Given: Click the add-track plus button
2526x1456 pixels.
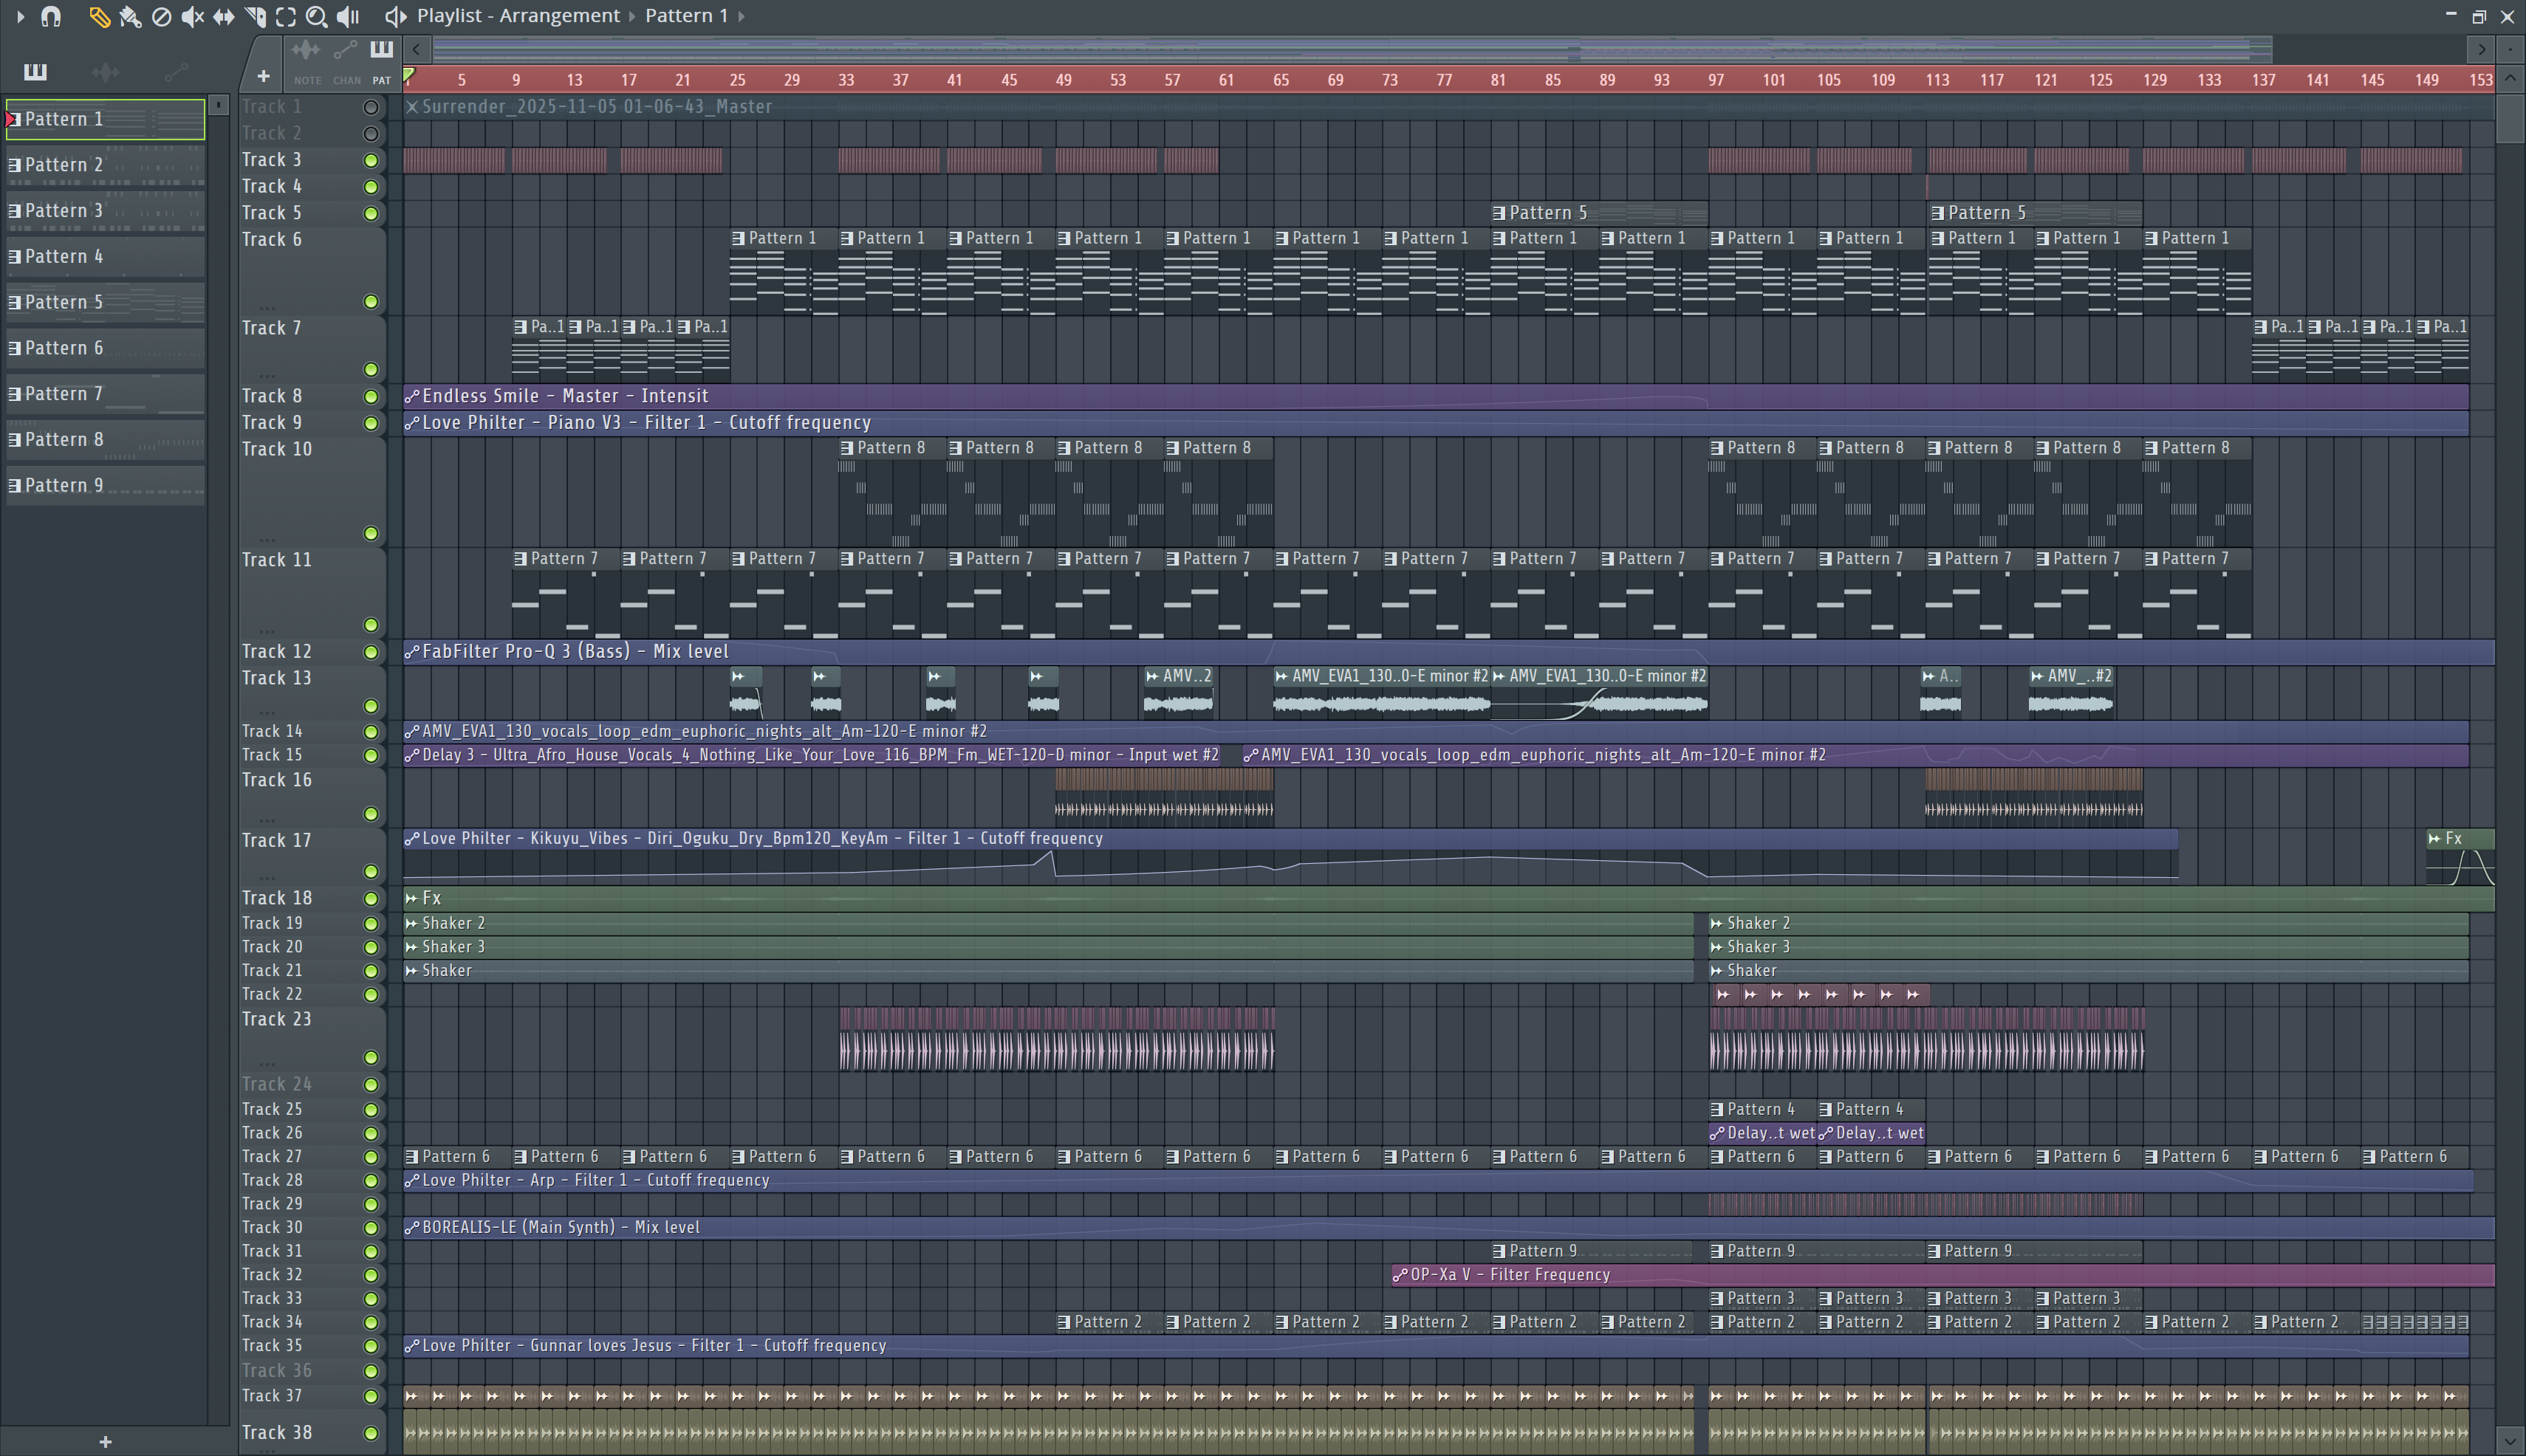Looking at the screenshot, I should 263,76.
